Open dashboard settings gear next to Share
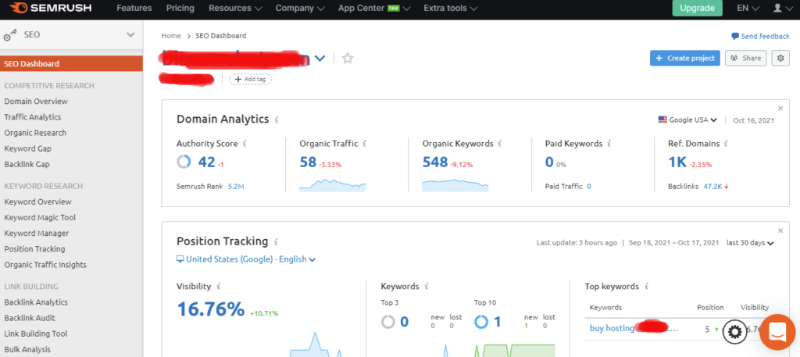The height and width of the screenshot is (357, 800). [780, 58]
